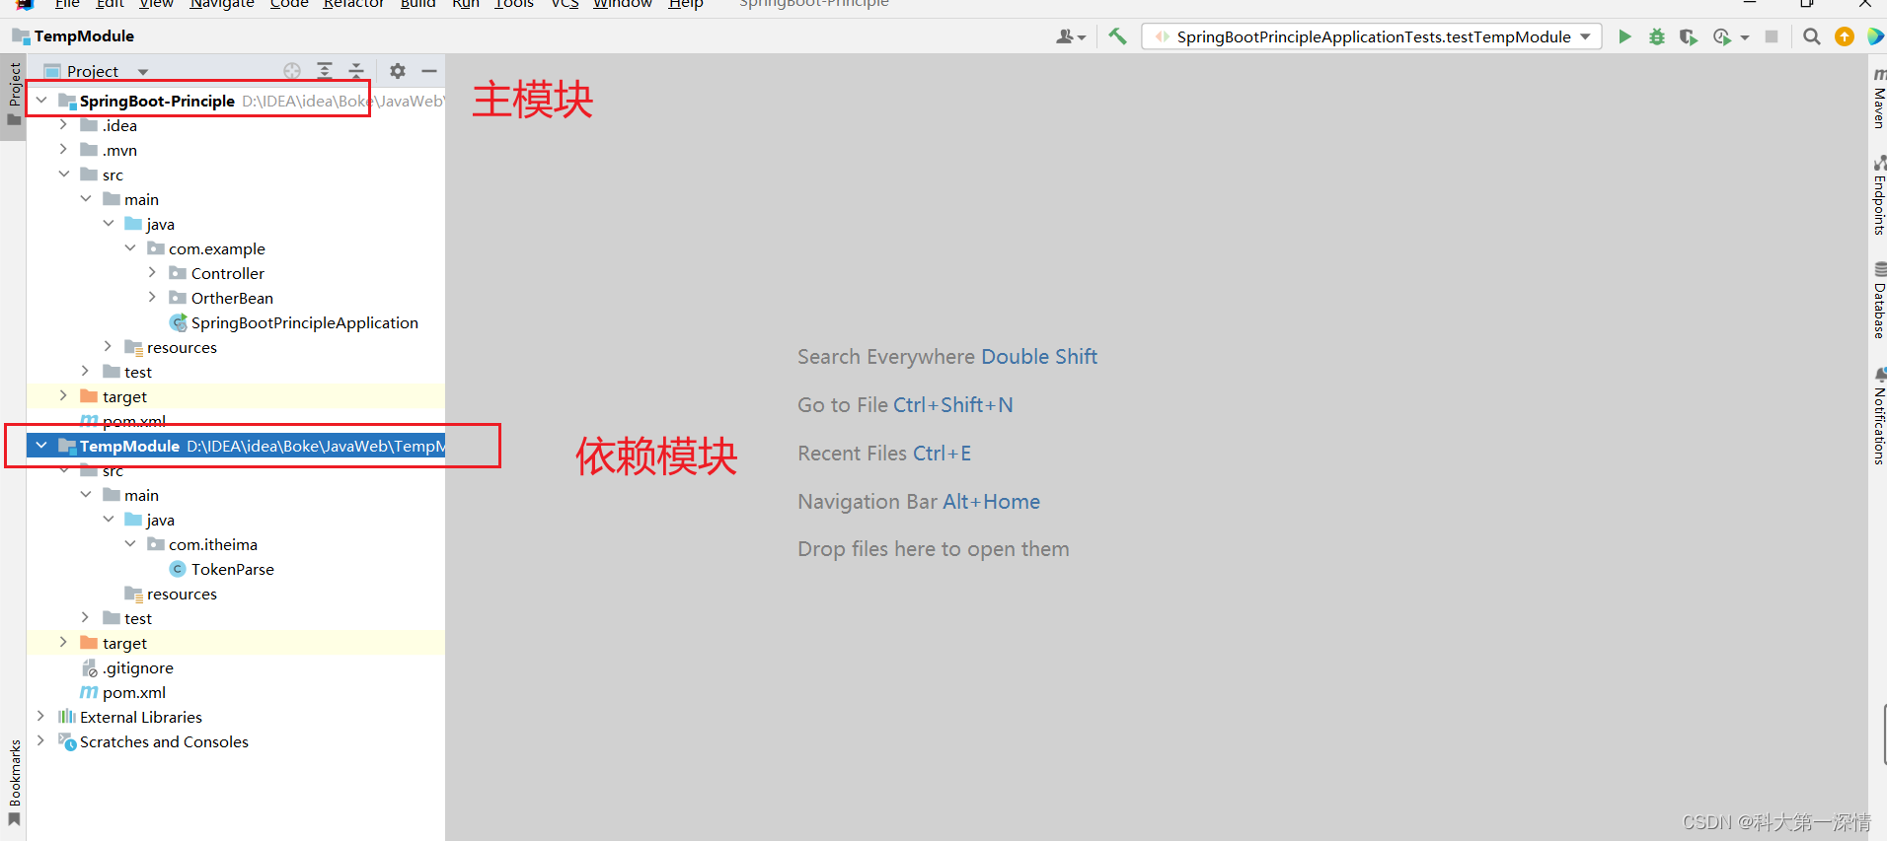Screen dimensions: 1887x841
Task: Click TempModule breadcrumb in navigation bar
Action: tap(73, 36)
